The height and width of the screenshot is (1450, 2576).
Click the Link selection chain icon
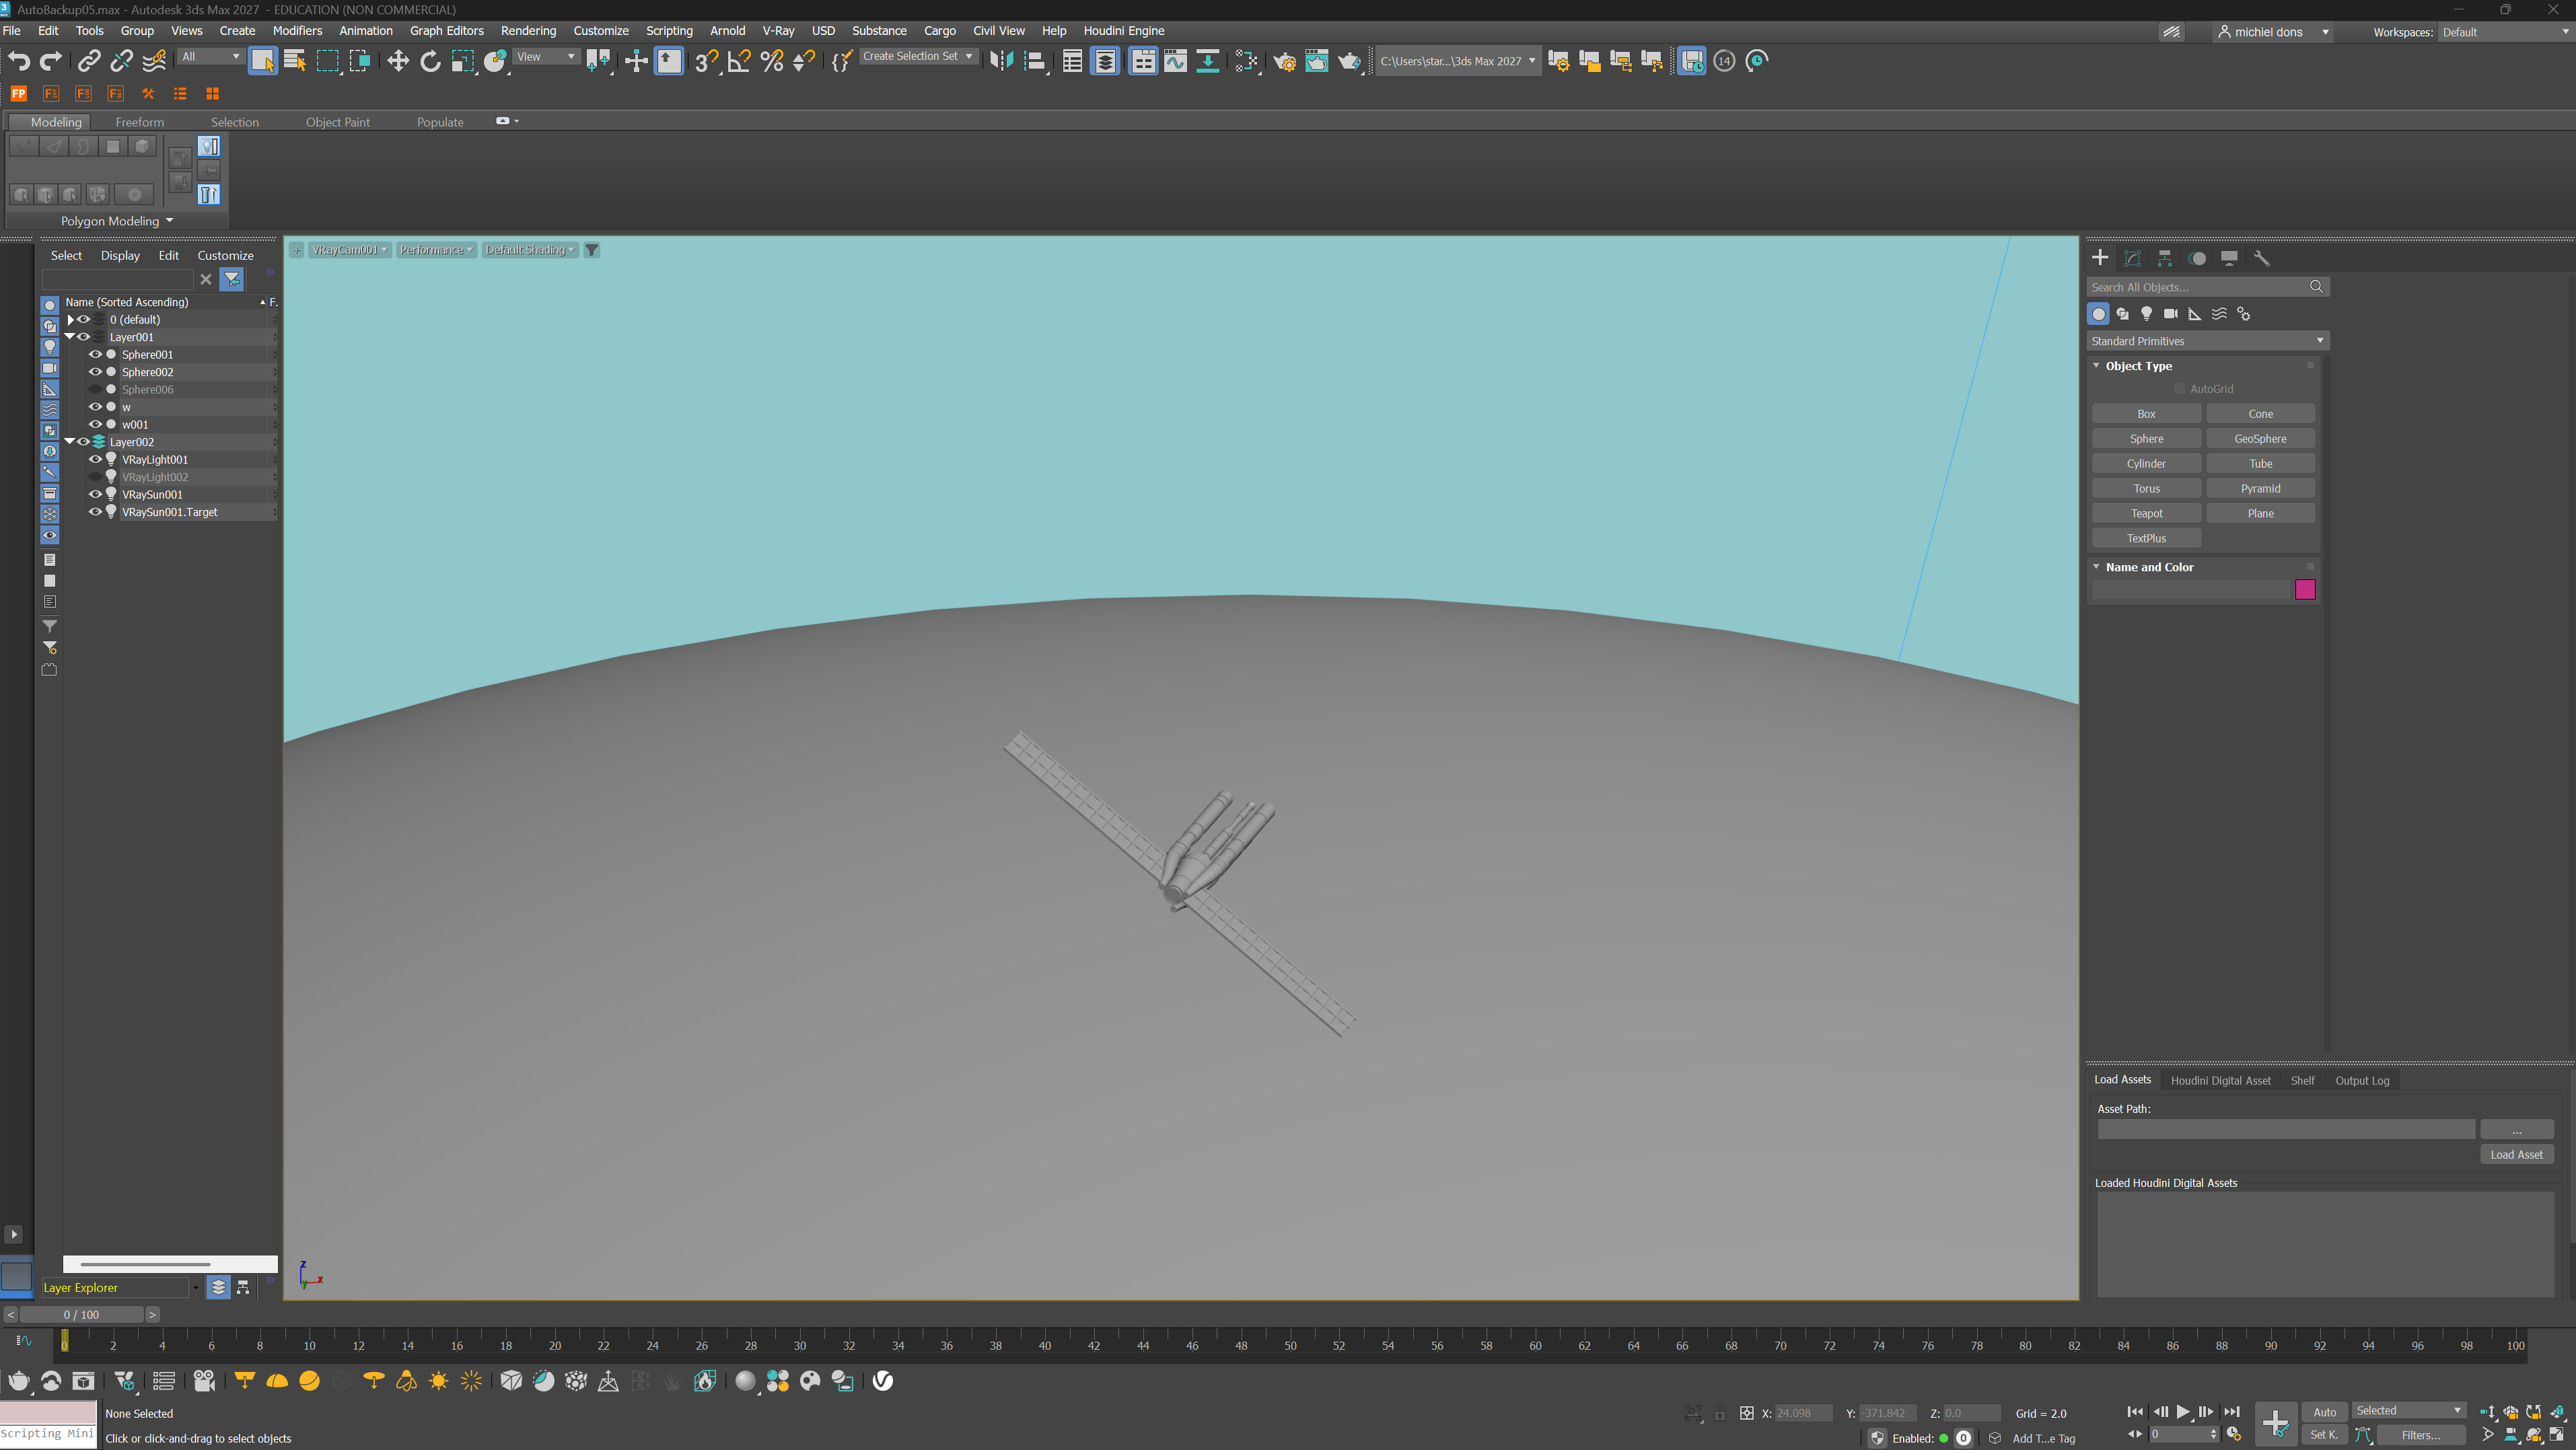[89, 61]
